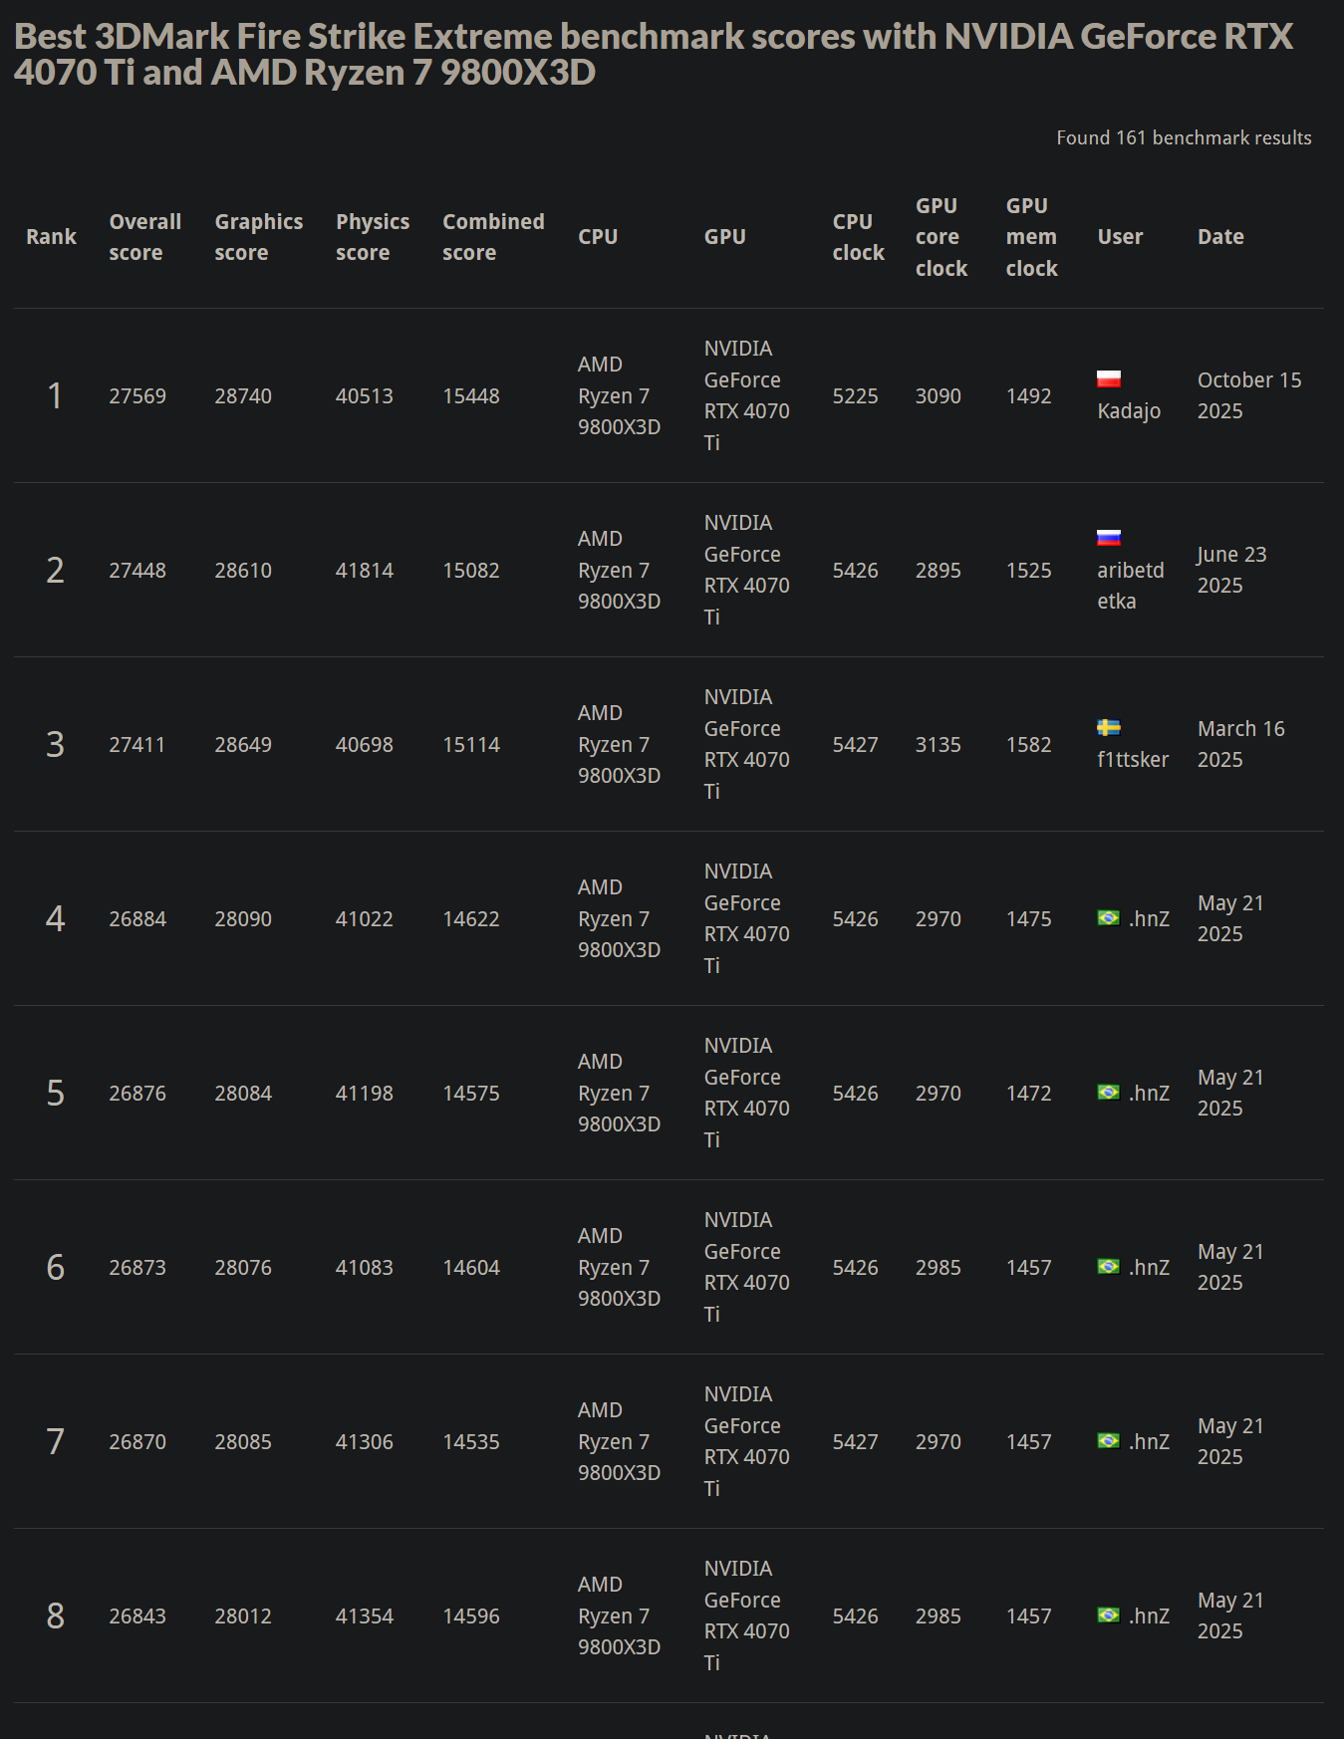This screenshot has width=1344, height=1739.
Task: Open the rank 3 overall score 27411
Action: (136, 745)
